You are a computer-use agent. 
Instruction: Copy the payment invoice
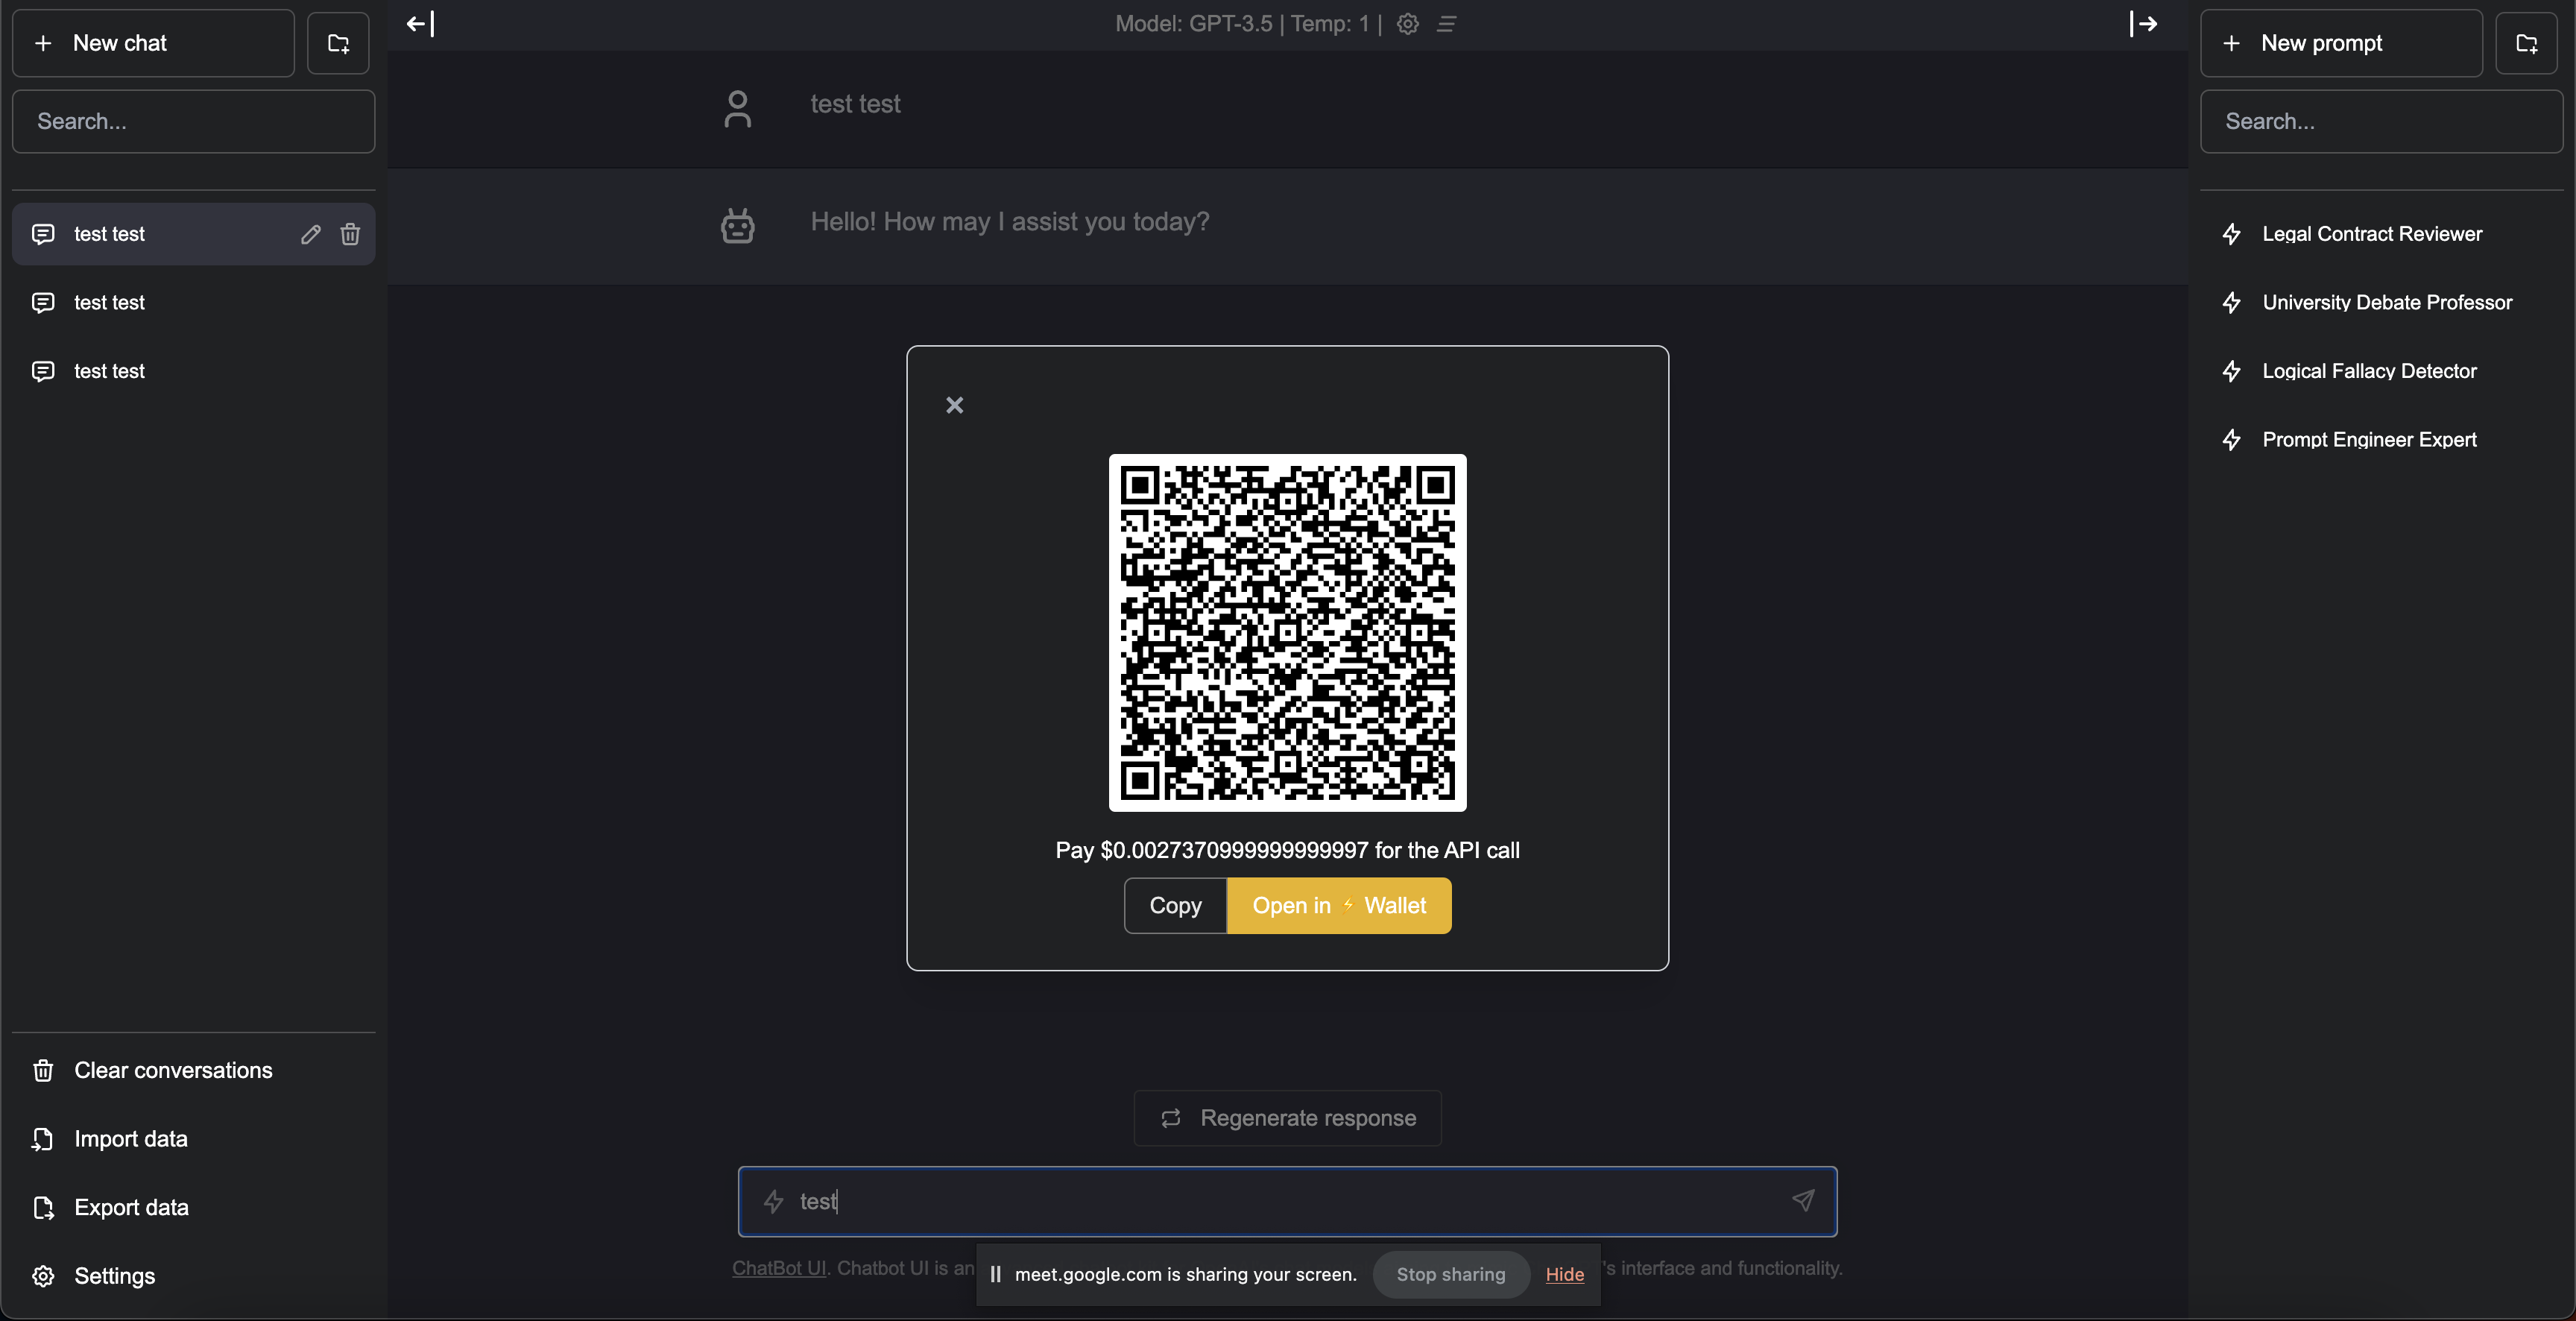(1175, 906)
